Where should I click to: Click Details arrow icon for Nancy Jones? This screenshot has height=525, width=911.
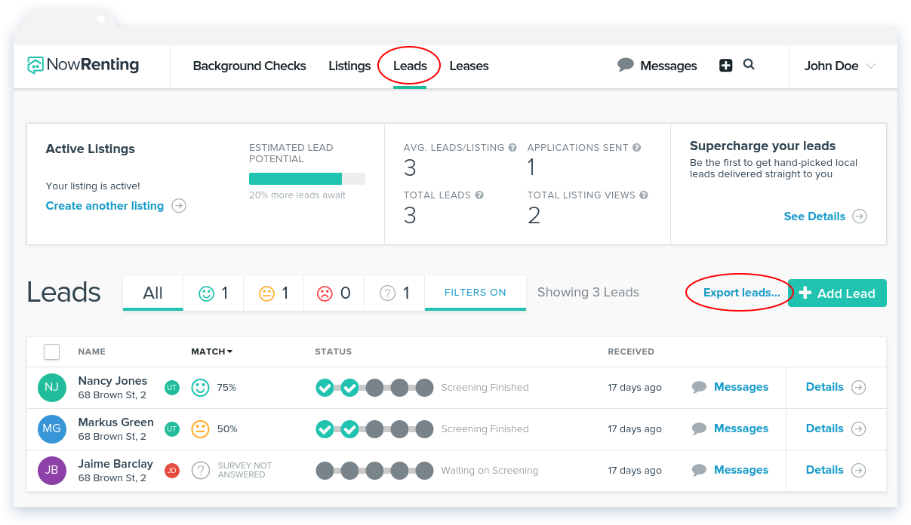[x=859, y=388]
